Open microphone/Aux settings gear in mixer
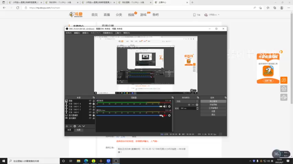This screenshot has width=293, height=164. pyautogui.click(x=169, y=116)
